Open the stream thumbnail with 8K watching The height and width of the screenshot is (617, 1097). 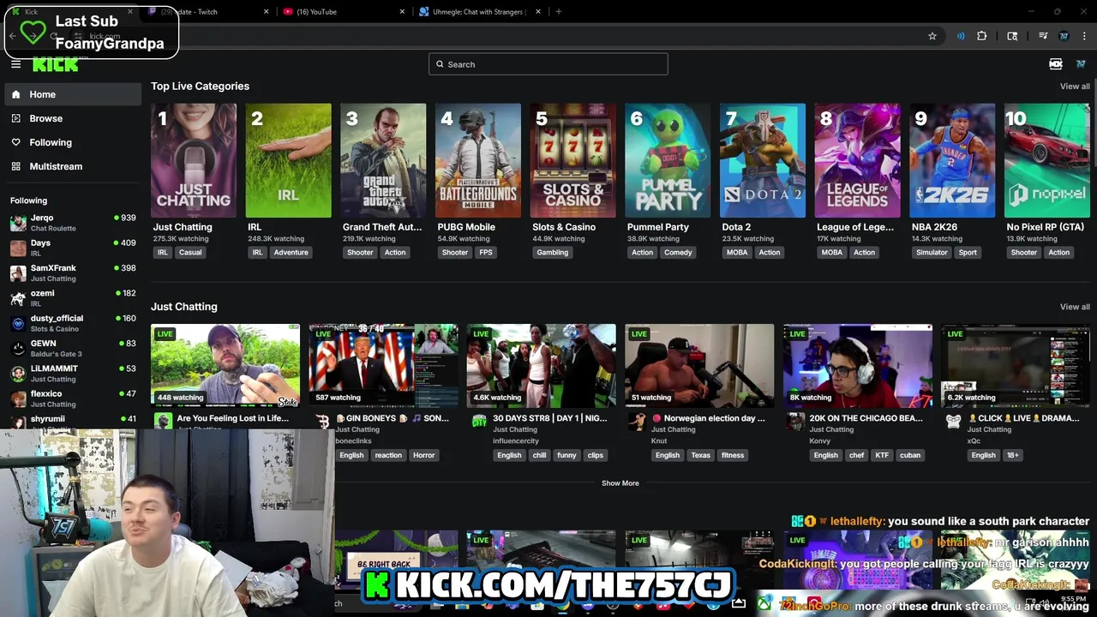click(857, 364)
